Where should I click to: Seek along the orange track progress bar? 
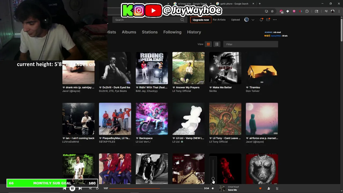pos(156,188)
